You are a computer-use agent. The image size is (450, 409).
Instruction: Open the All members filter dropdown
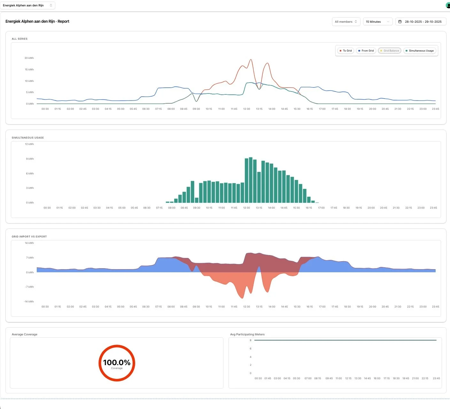[346, 22]
